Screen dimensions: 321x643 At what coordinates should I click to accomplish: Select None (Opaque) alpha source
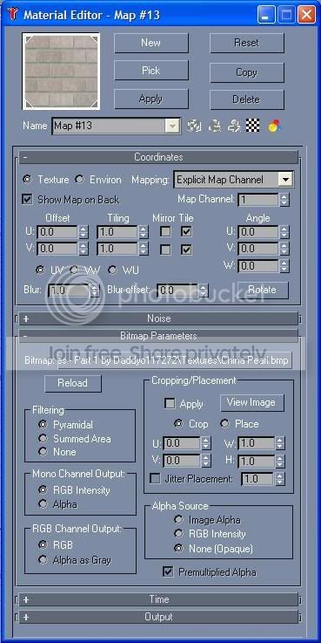[178, 548]
